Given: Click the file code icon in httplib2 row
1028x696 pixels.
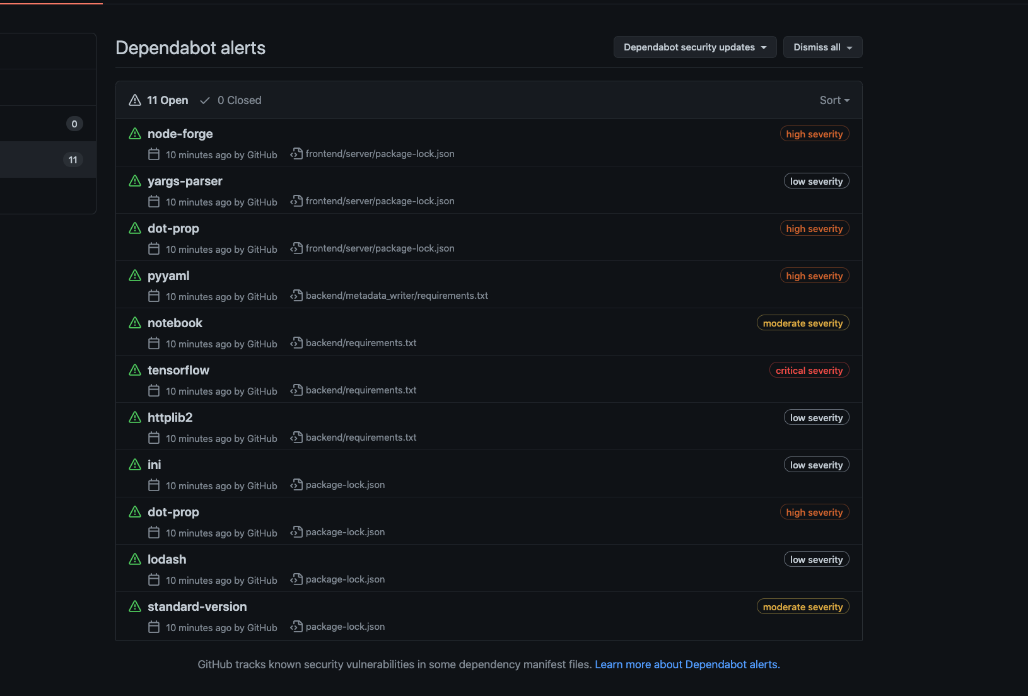Looking at the screenshot, I should click(296, 437).
